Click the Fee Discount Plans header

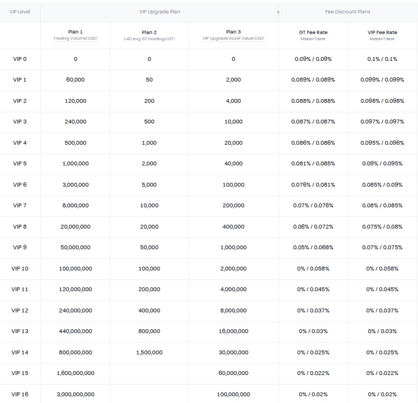348,12
